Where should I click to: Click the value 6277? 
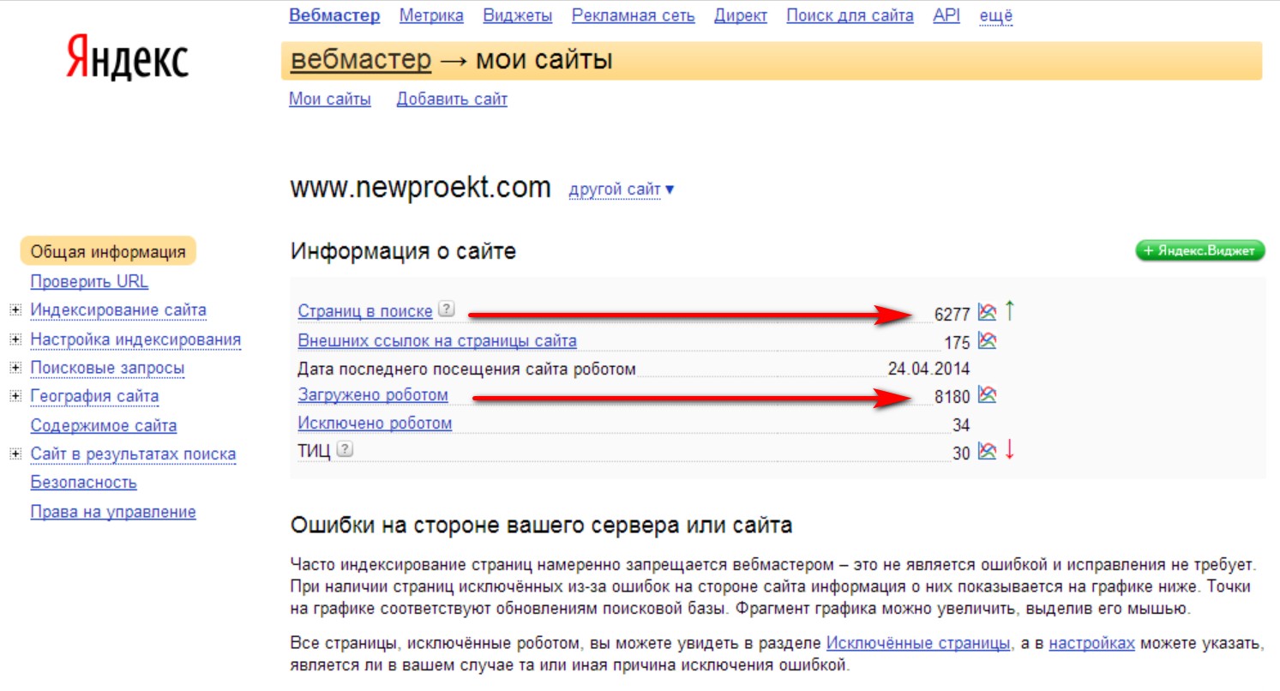click(952, 315)
